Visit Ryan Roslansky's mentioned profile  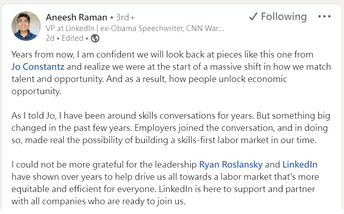point(231,165)
